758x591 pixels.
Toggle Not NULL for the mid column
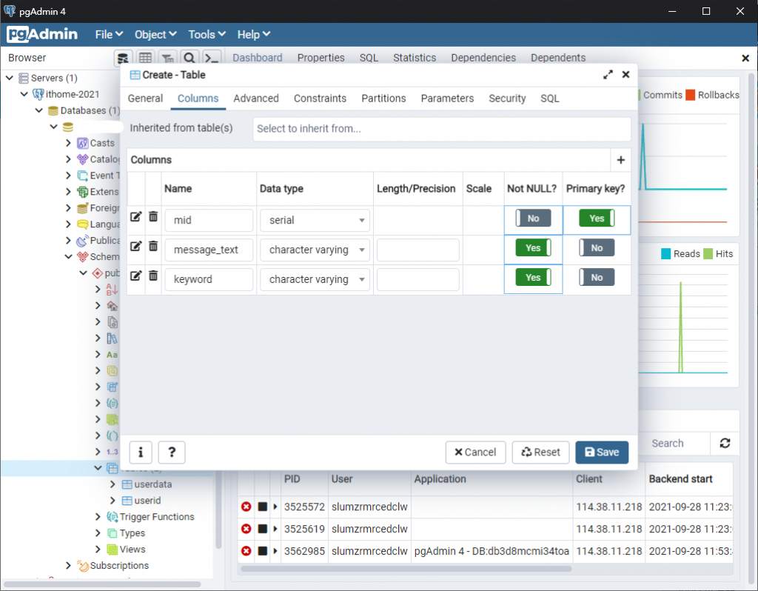click(533, 218)
